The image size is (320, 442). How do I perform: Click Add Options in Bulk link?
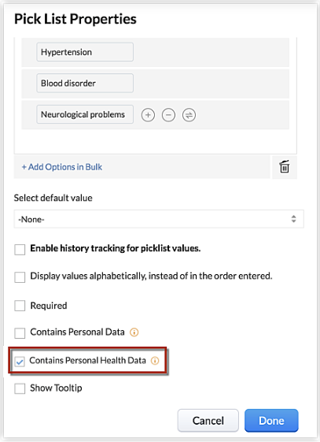click(x=62, y=167)
